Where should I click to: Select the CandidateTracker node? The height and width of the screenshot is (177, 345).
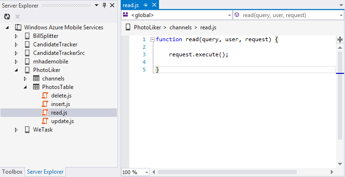tap(55, 44)
